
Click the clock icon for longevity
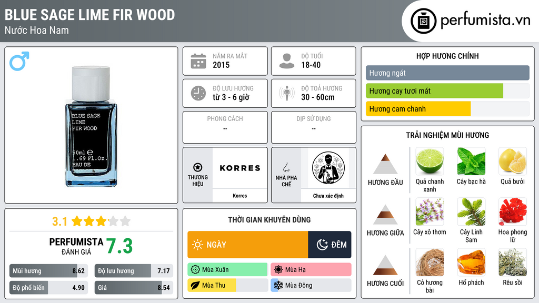(x=198, y=93)
